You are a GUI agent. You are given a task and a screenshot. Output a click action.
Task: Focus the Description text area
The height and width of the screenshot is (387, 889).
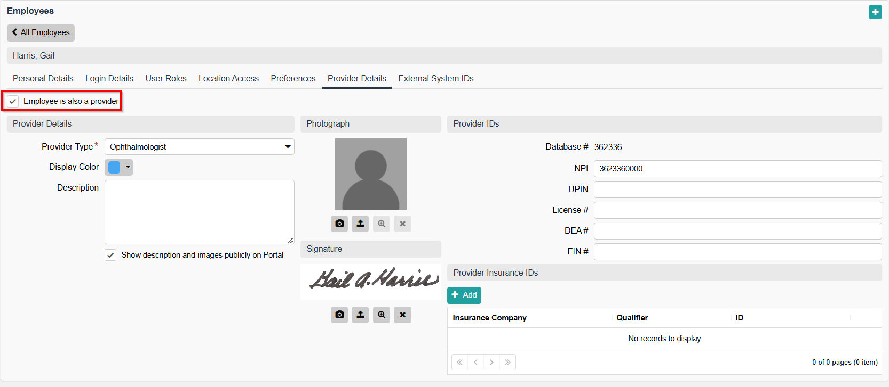point(199,212)
